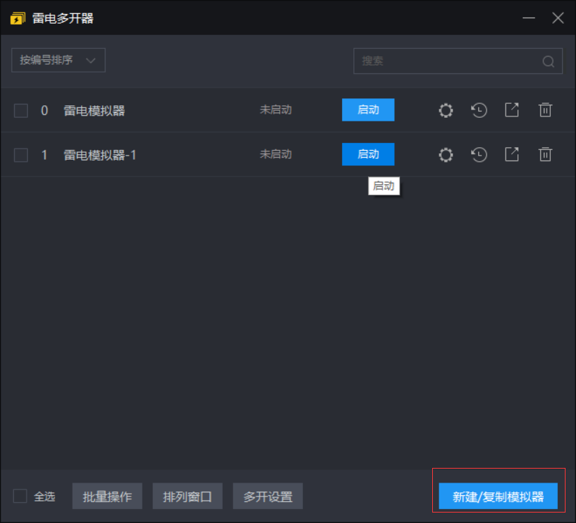This screenshot has height=523, width=576.
Task: Select the 雷电模拟器 name text
Action: pyautogui.click(x=94, y=110)
